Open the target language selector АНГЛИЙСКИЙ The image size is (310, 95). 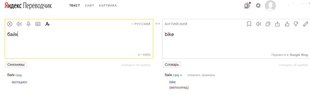coord(176,24)
